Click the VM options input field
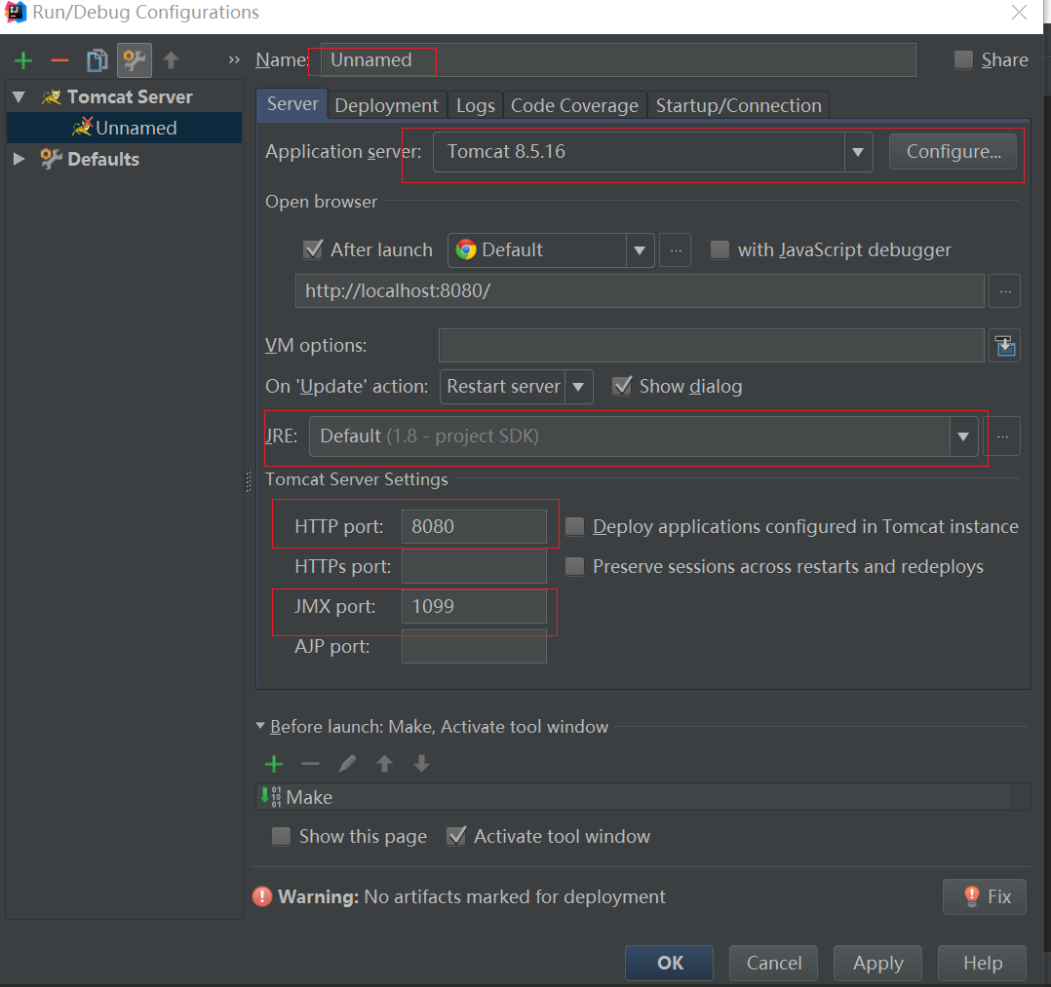The height and width of the screenshot is (987, 1051). tap(711, 346)
